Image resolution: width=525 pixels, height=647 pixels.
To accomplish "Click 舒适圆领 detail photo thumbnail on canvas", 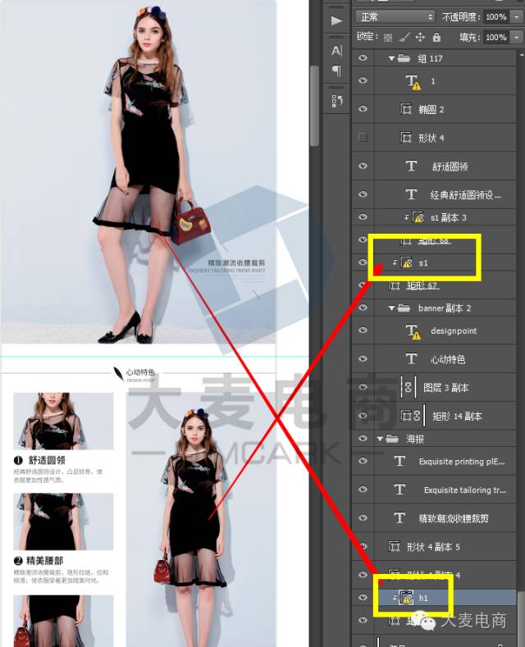I will tap(63, 421).
